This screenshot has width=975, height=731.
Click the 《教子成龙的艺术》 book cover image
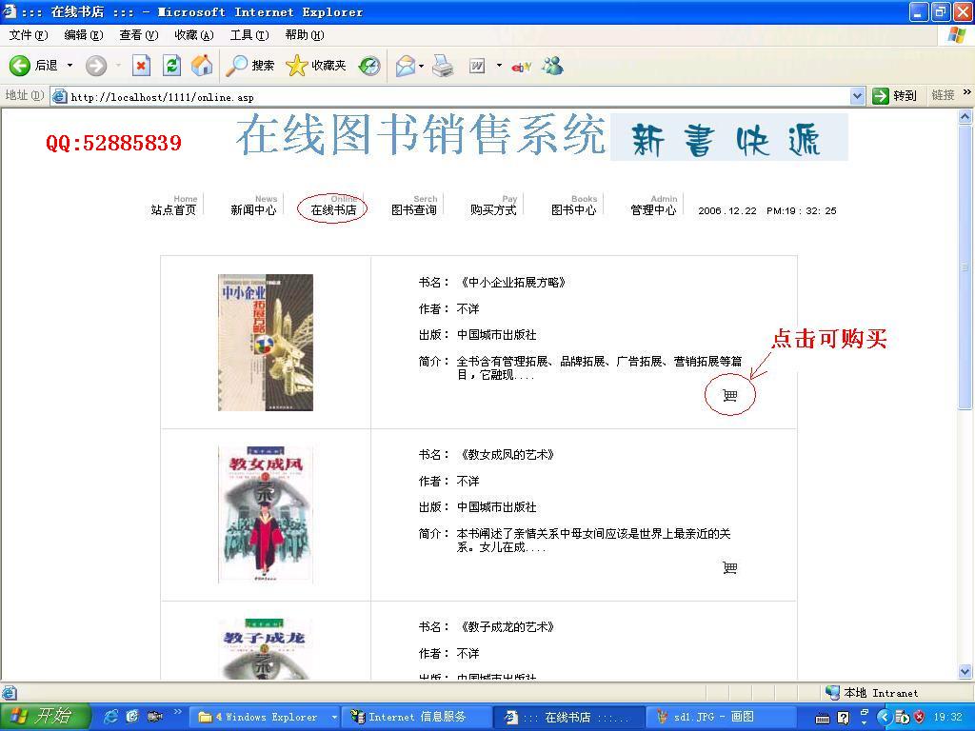pos(266,647)
